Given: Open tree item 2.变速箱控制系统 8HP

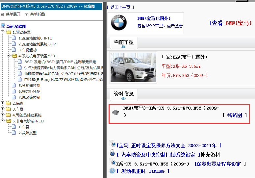Looking at the screenshot, I should tap(37, 44).
